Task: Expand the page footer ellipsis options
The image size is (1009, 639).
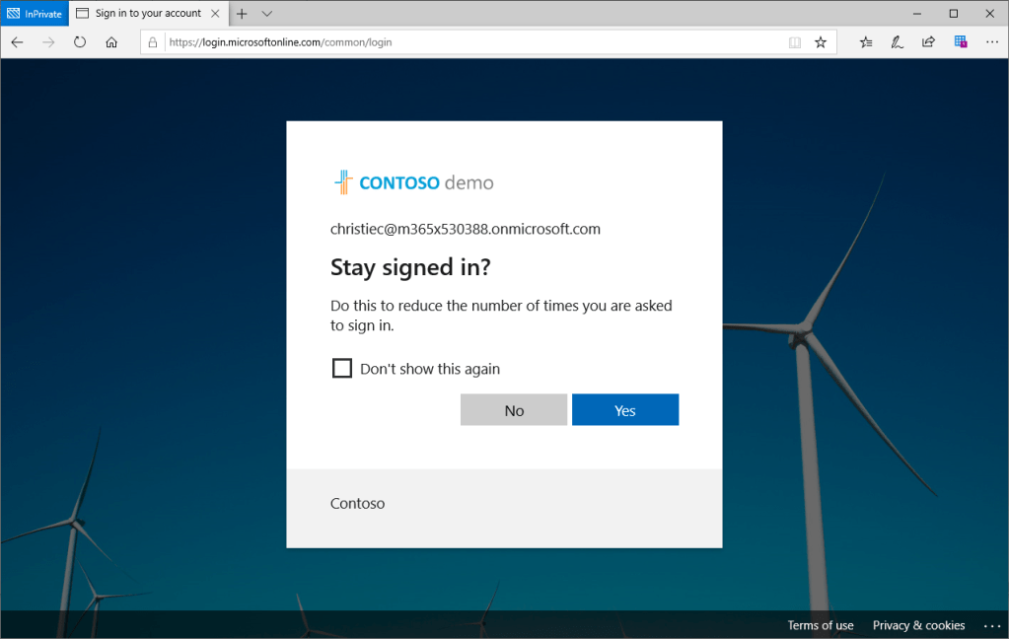Action: tap(991, 625)
